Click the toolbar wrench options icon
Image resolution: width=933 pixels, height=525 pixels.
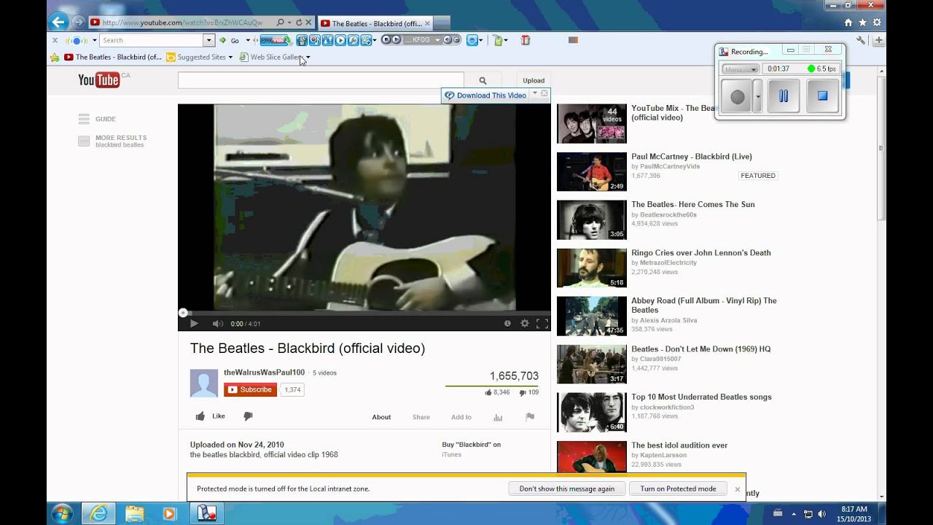click(861, 40)
